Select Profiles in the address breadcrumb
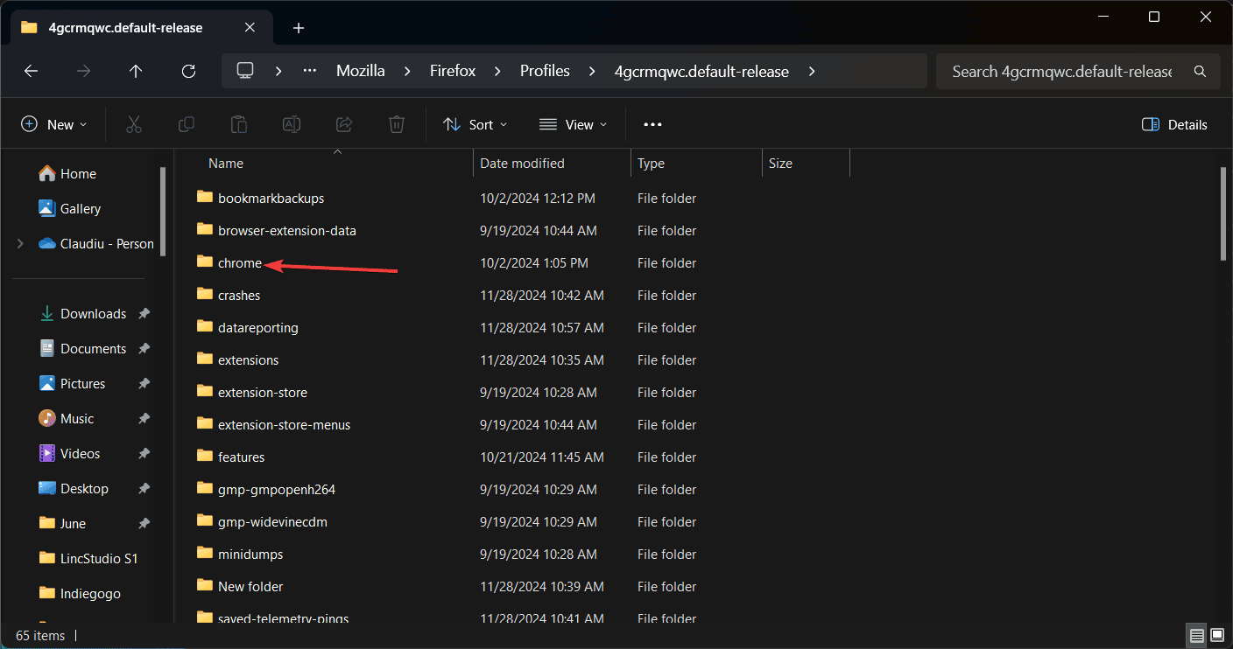 [545, 72]
